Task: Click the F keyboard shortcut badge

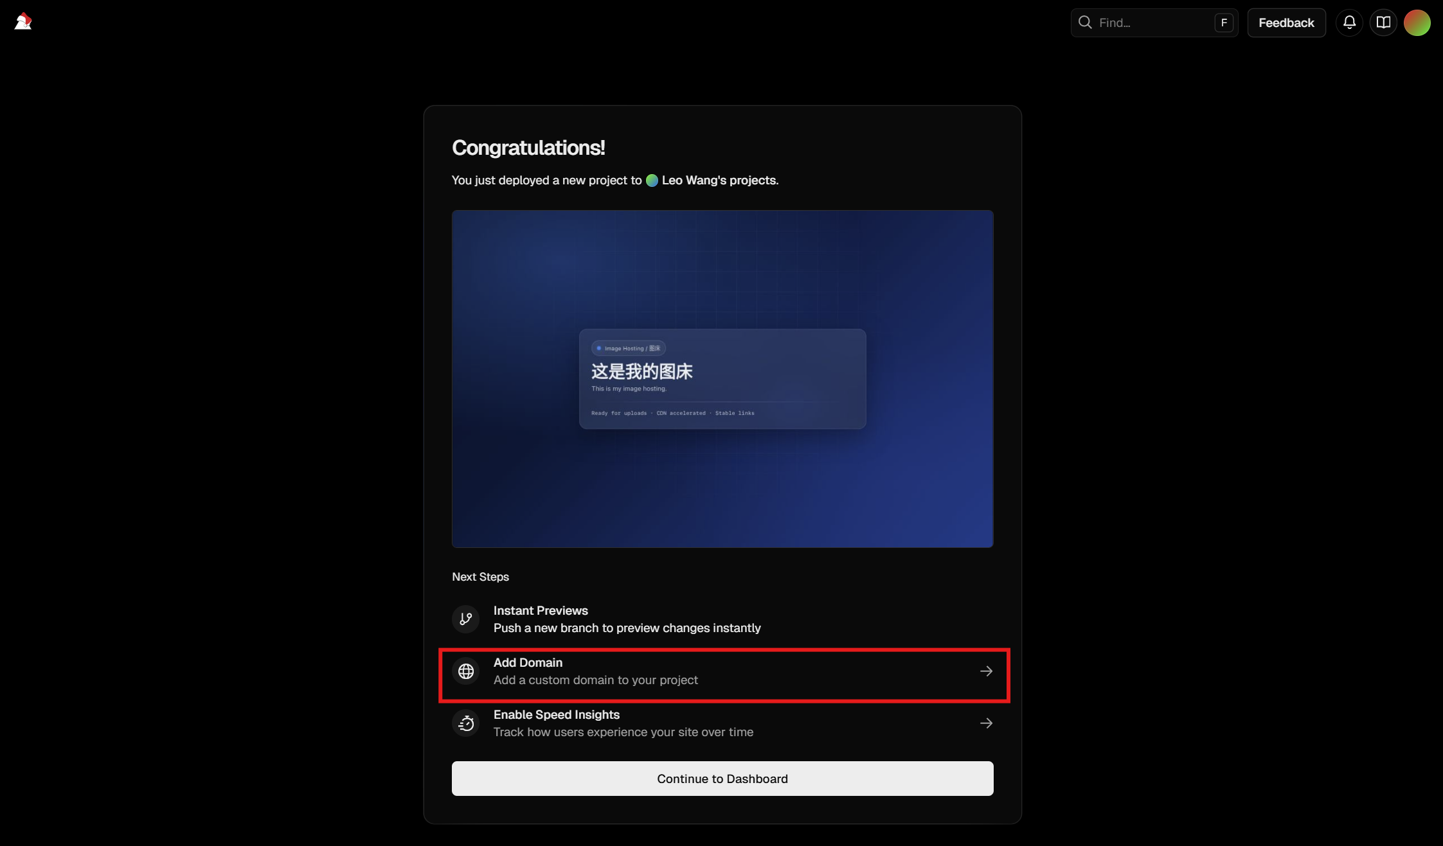Action: pyautogui.click(x=1224, y=22)
